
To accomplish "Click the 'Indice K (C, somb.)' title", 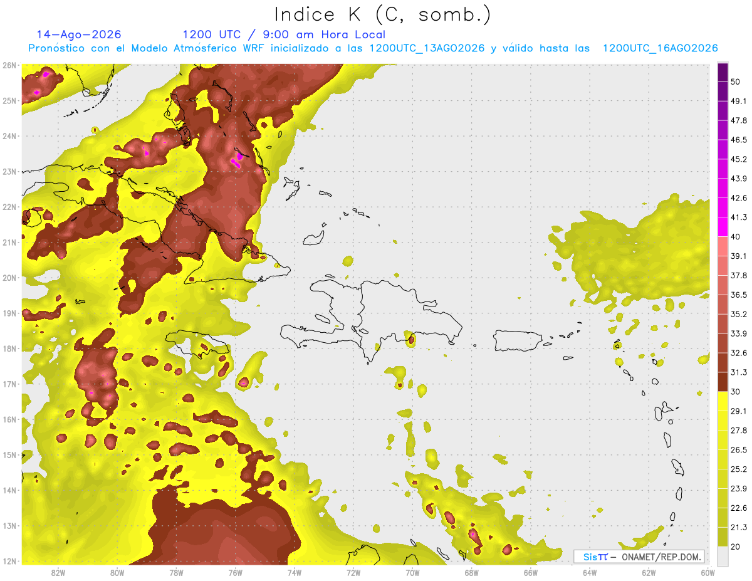I will 382,14.
